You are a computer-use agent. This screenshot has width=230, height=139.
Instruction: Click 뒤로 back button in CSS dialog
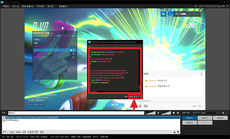126,96
